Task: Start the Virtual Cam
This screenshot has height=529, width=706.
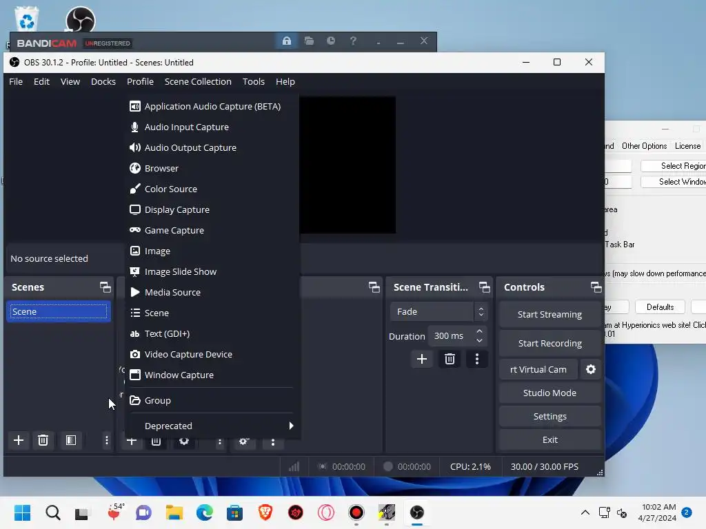Action: [538, 369]
